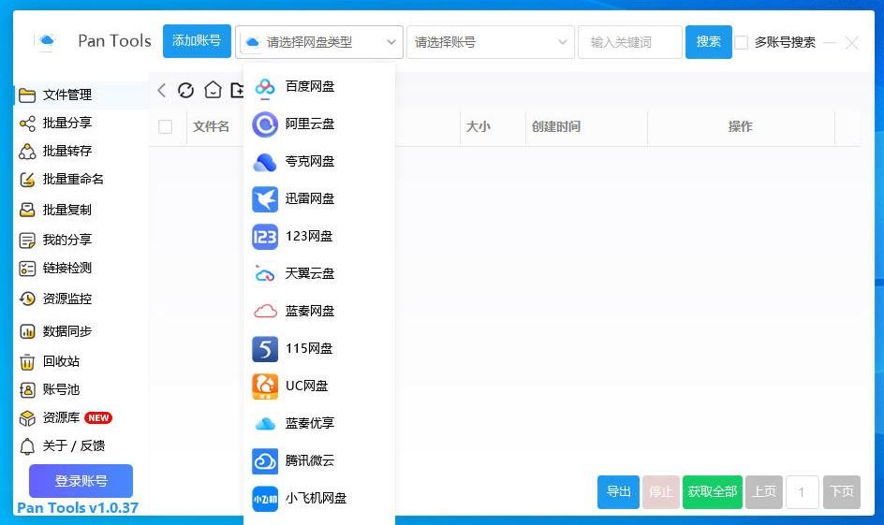The width and height of the screenshot is (884, 525).
Task: Click the 输入关键词 search field
Action: click(x=629, y=42)
